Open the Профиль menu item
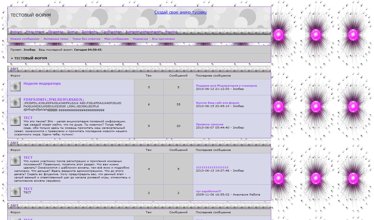This screenshot has height=220, width=374. 90,32
